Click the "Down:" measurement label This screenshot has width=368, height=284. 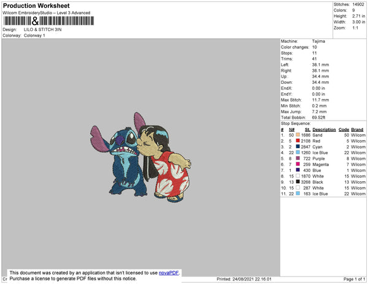tap(287, 82)
